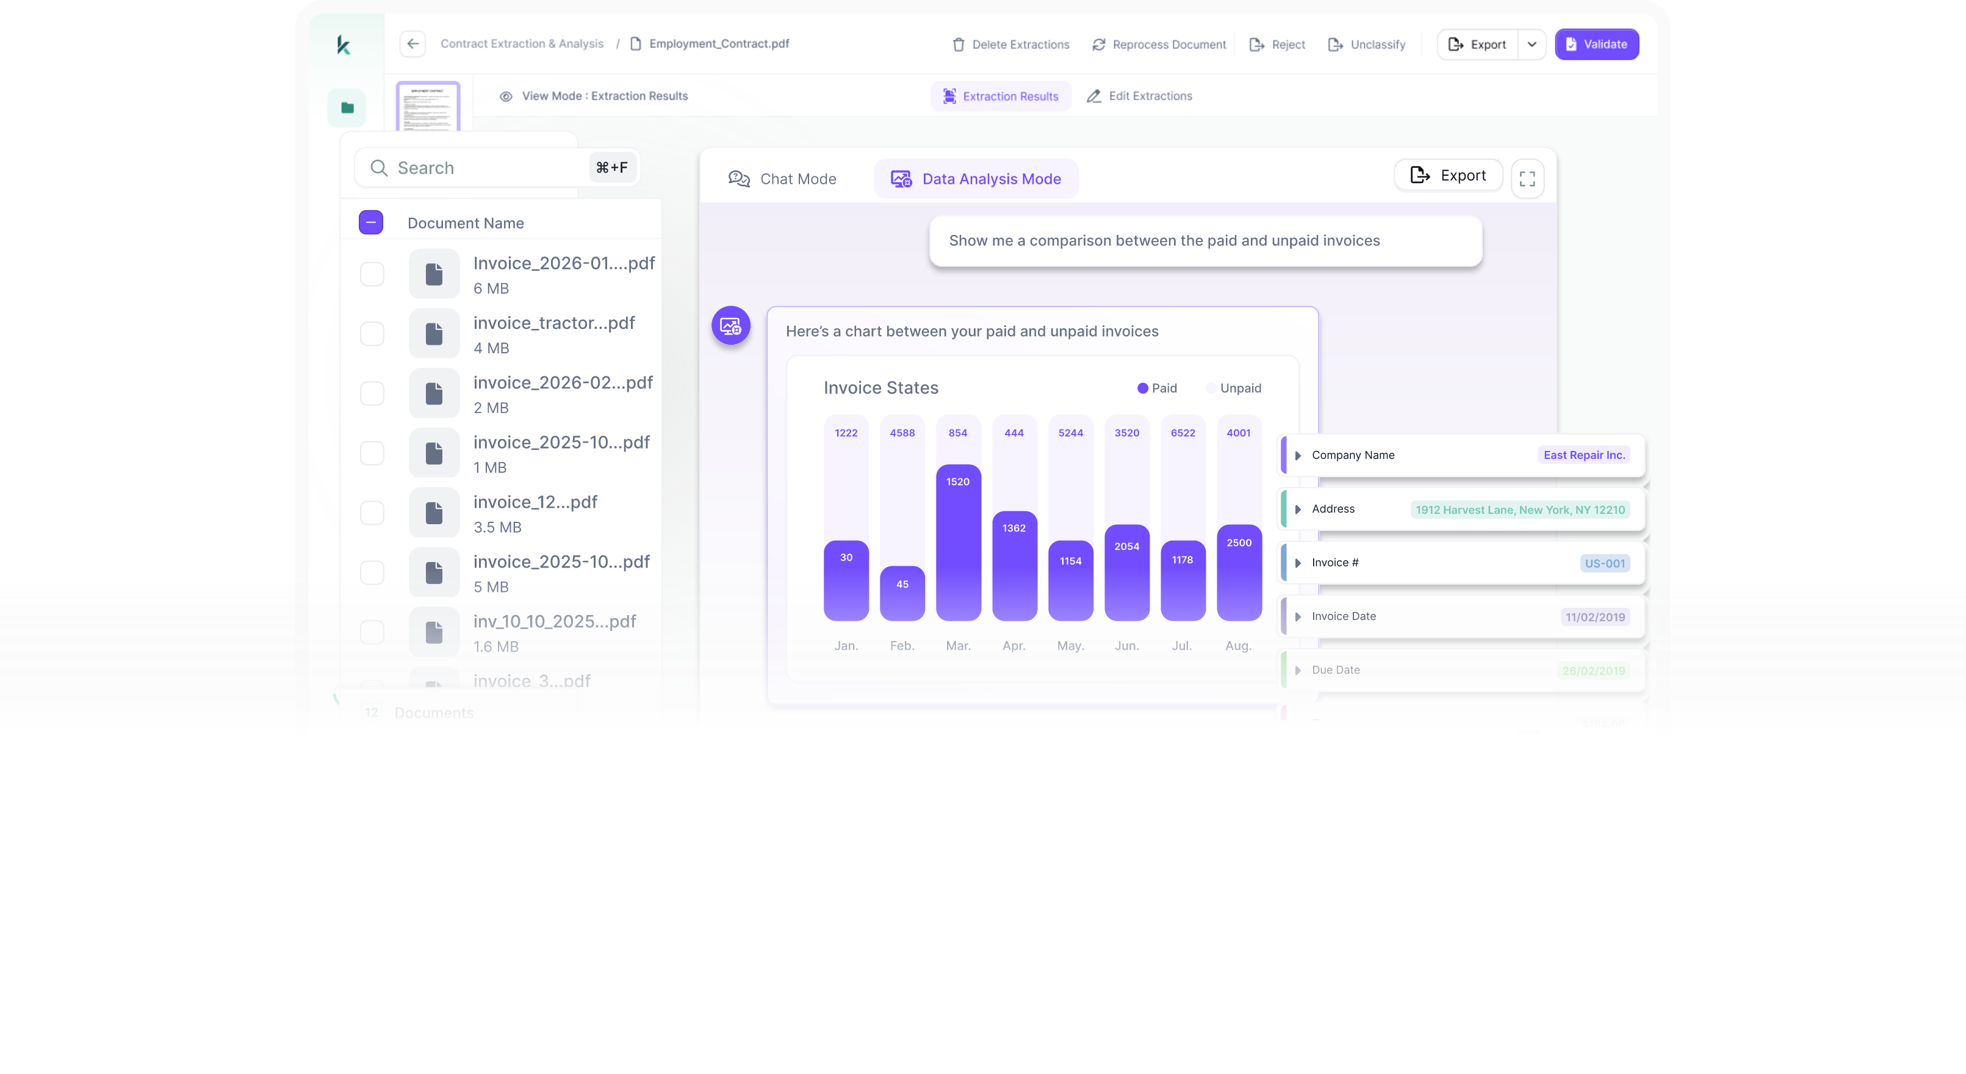Screen dimensions: 1966x1074
Task: Click the 11/02/2019 date value
Action: 1595,617
